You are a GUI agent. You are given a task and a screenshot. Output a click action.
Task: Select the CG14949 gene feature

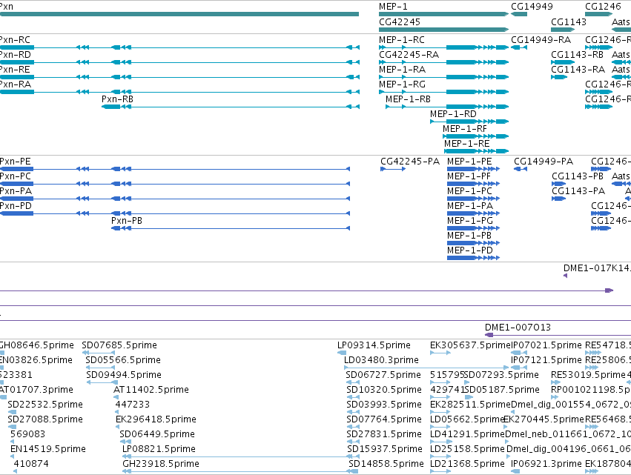tap(519, 14)
